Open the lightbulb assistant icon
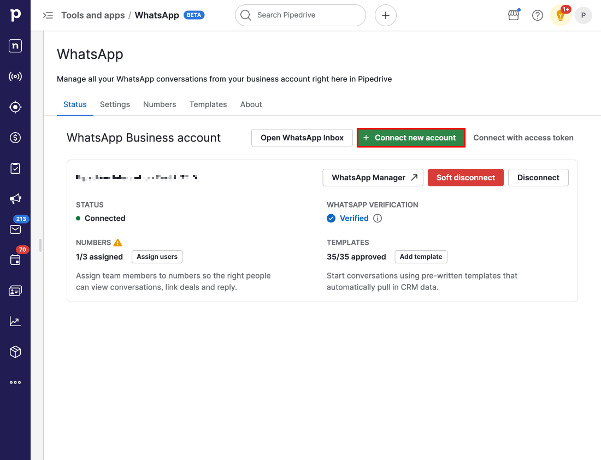 point(561,15)
